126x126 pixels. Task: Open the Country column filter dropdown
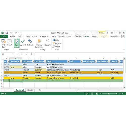point(119,61)
